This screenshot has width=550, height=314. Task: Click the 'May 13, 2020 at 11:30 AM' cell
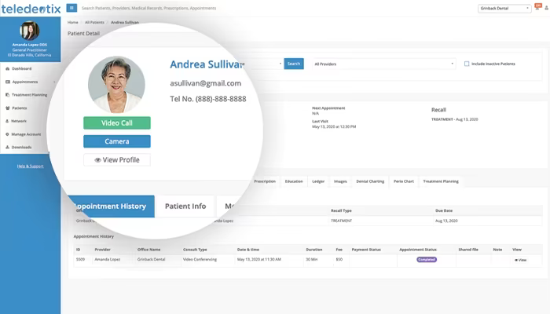[x=258, y=259]
